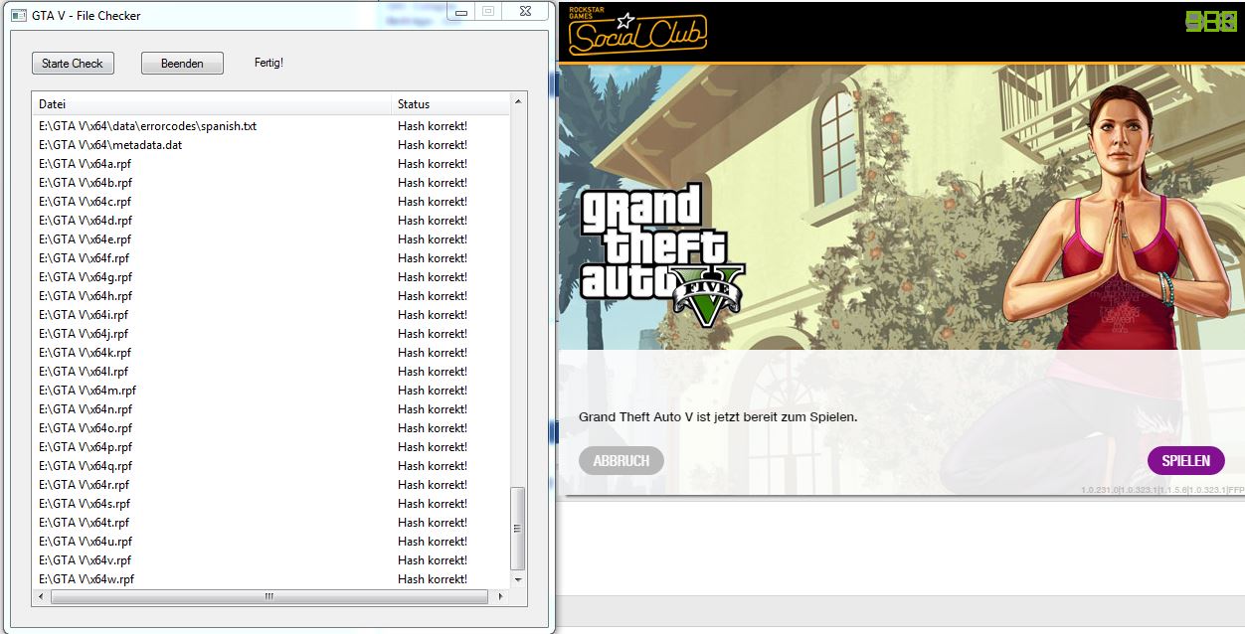Viewport: 1245px width, 634px height.
Task: Click the horizontal scrollbar right arrow
Action: point(499,596)
